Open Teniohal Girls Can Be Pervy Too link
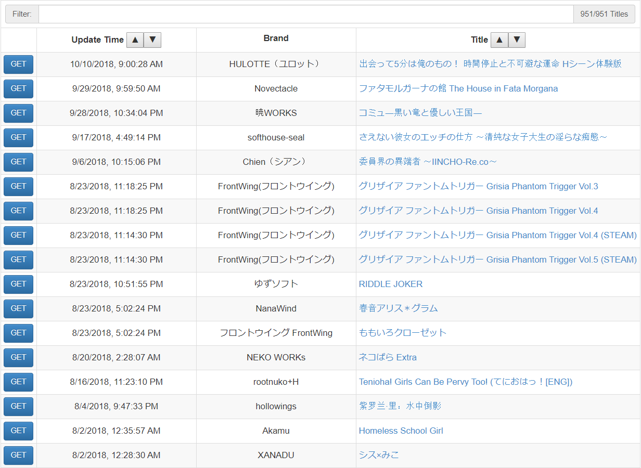Viewport: 641px width, 468px height. pyautogui.click(x=466, y=382)
